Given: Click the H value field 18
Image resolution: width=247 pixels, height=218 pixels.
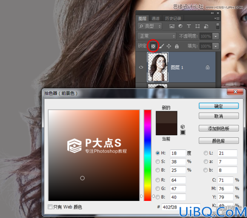Looking at the screenshot, I should pos(178,153).
